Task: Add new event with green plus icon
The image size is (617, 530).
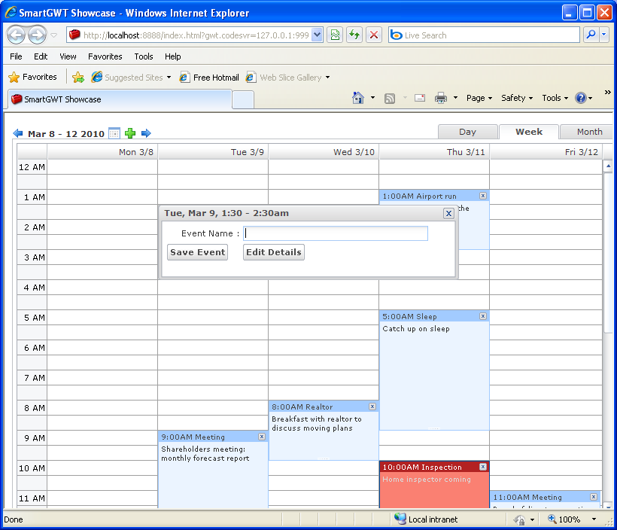Action: (x=130, y=133)
